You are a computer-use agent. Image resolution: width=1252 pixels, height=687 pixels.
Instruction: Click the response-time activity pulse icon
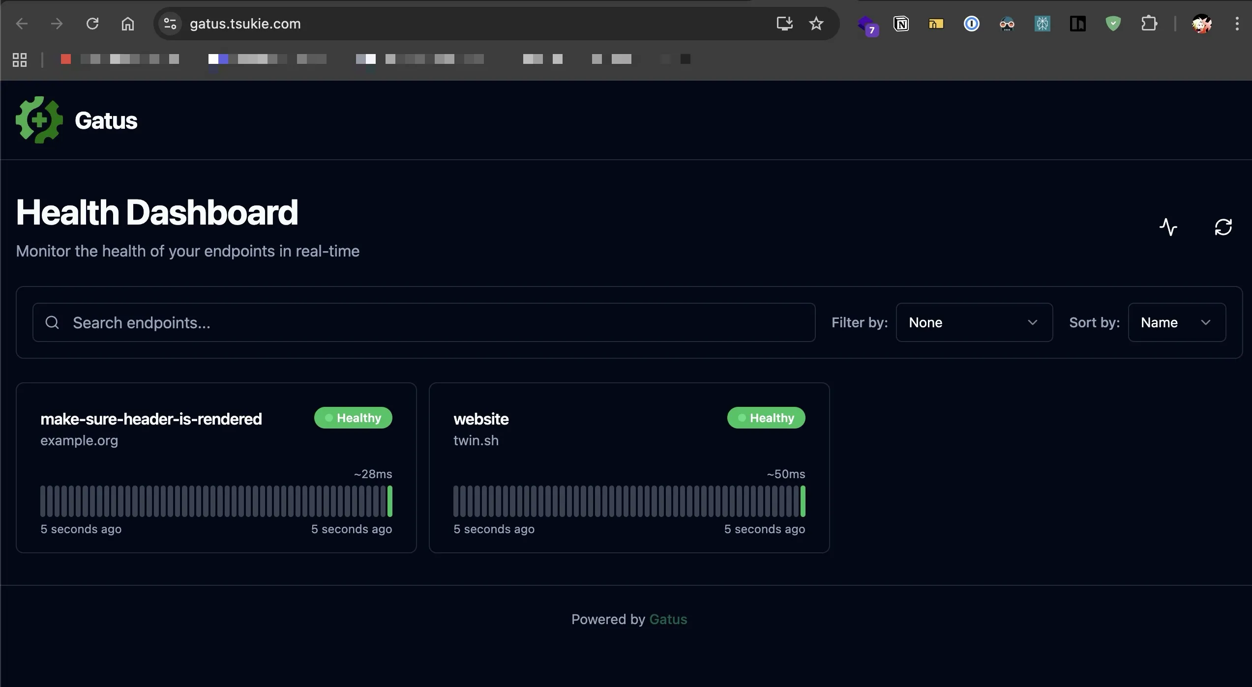coord(1168,227)
